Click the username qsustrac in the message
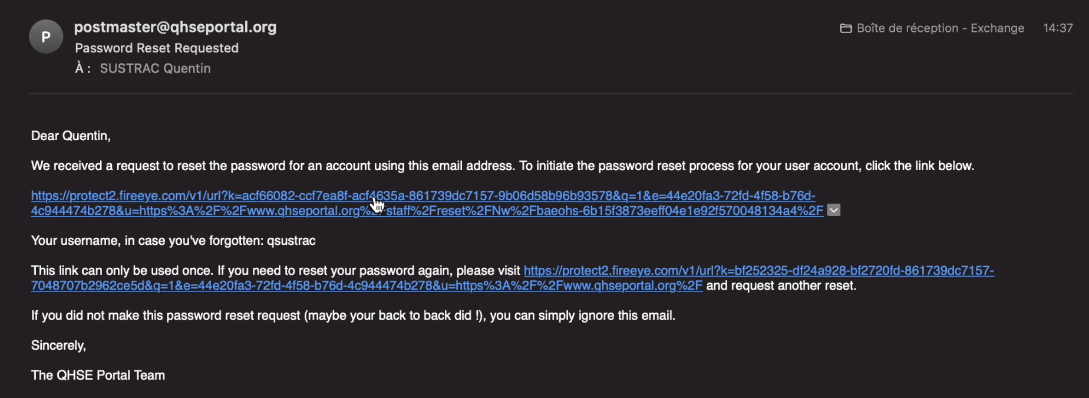Image resolution: width=1089 pixels, height=398 pixels. point(291,241)
